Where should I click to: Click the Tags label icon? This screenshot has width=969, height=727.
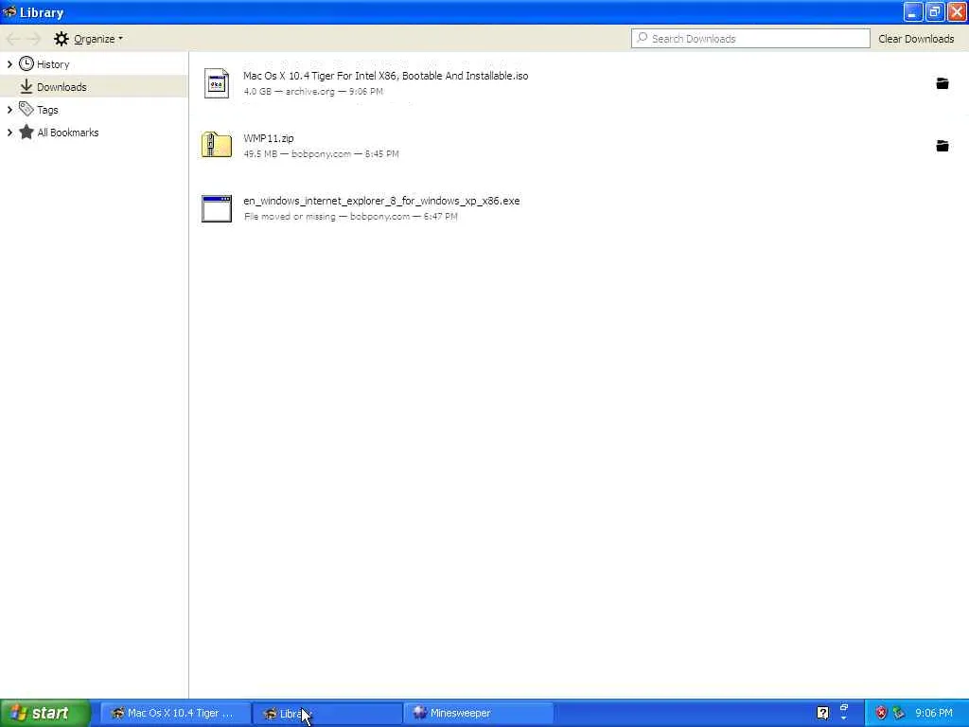click(26, 109)
